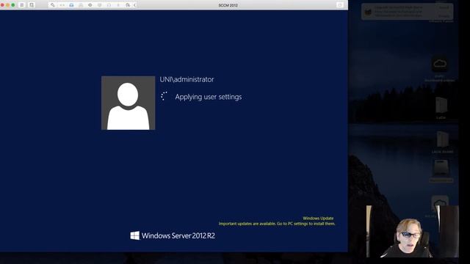470x264 pixels.
Task: Click the double-arrow resize icon in VM toolbar
Action: coord(62,5)
